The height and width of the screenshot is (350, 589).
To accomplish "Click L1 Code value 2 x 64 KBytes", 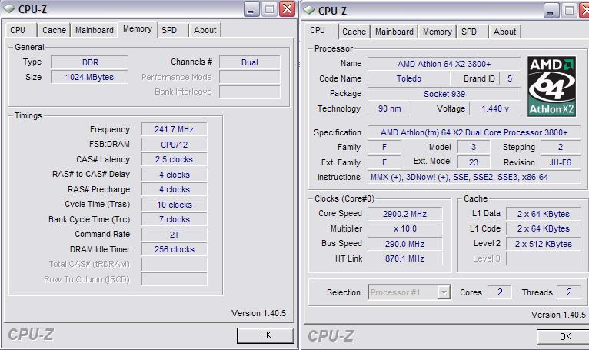I will click(543, 228).
